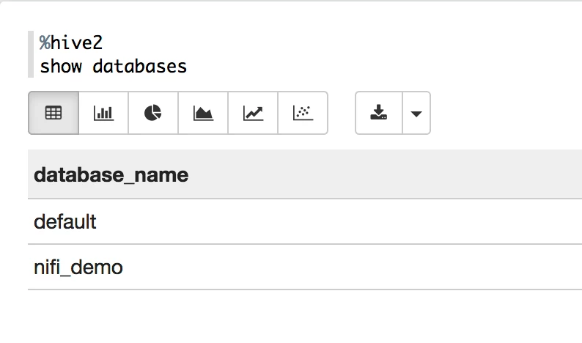The image size is (582, 343).
Task: Select the default database row
Action: 305,221
